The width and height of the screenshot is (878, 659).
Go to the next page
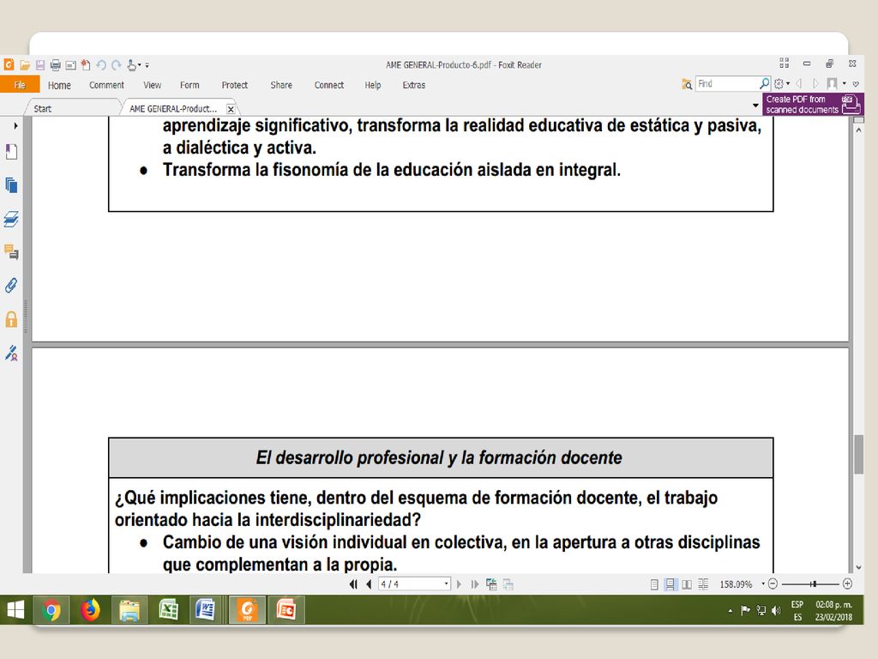(460, 584)
